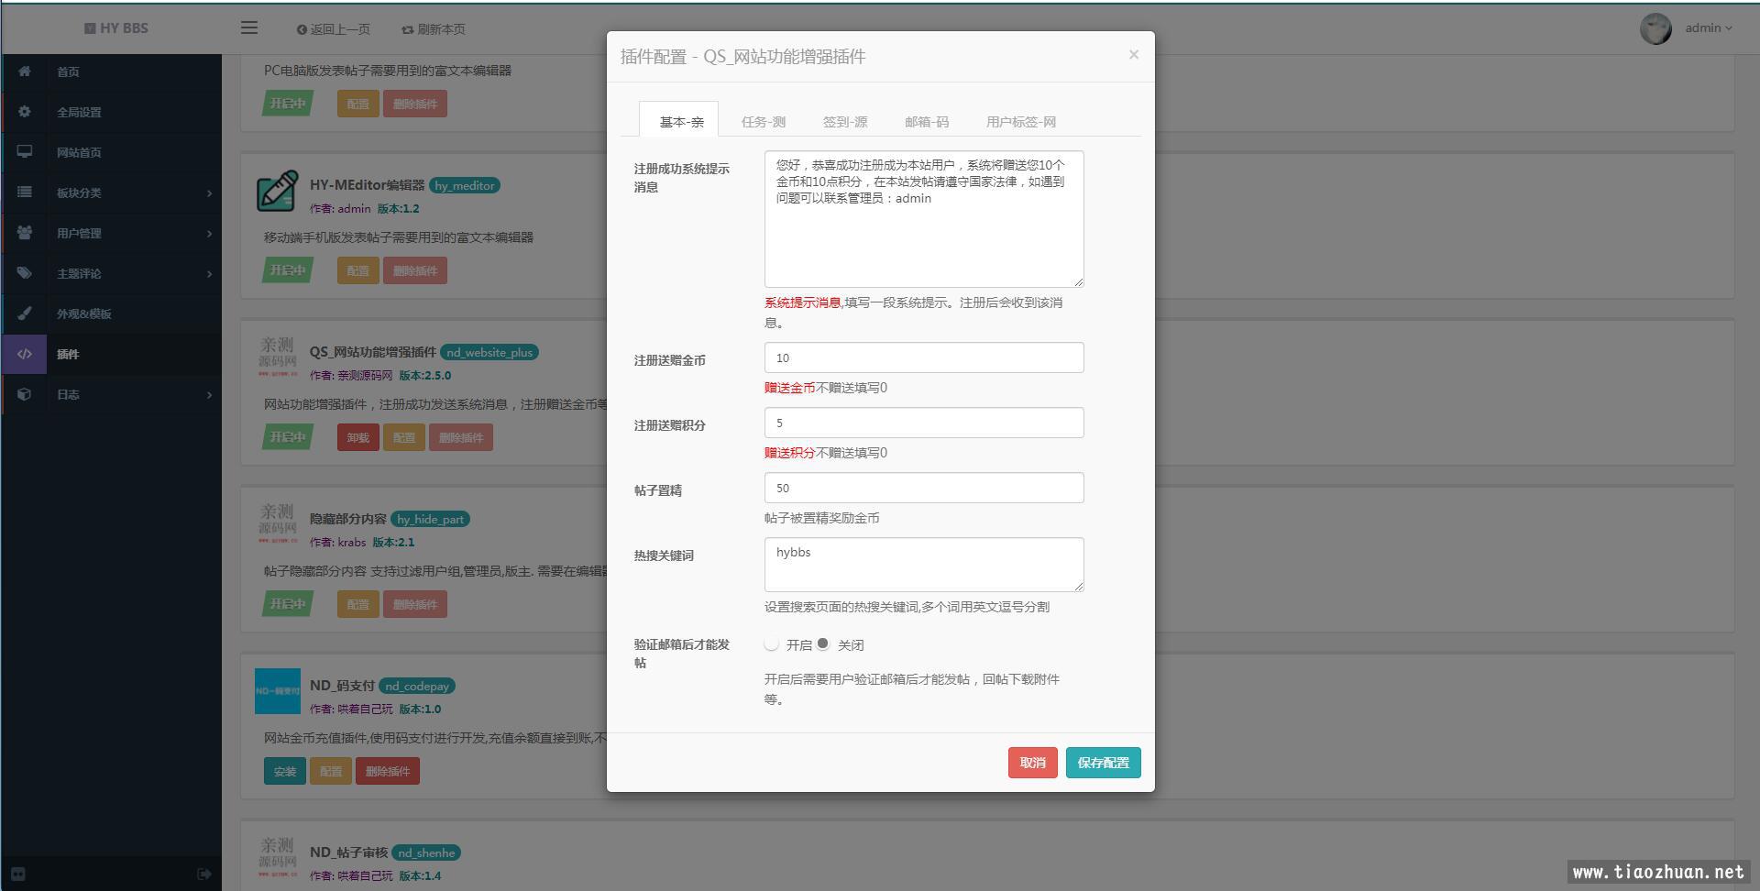Click the topic comments tags icon
This screenshot has height=891, width=1760.
[x=25, y=273]
